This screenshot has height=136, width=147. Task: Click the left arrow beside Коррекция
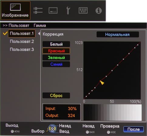coord(39,34)
